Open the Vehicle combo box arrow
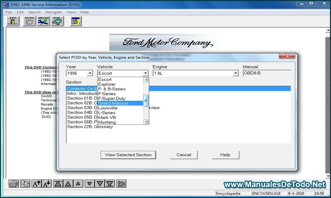Screen dimensions: 331x198 pos(145,73)
